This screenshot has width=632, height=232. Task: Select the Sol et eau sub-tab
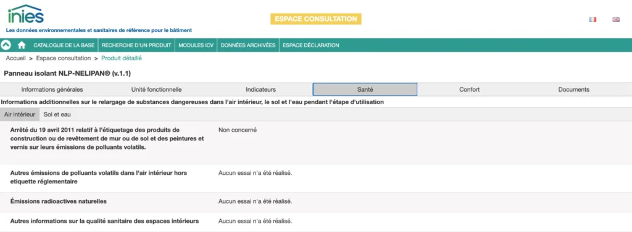[57, 114]
